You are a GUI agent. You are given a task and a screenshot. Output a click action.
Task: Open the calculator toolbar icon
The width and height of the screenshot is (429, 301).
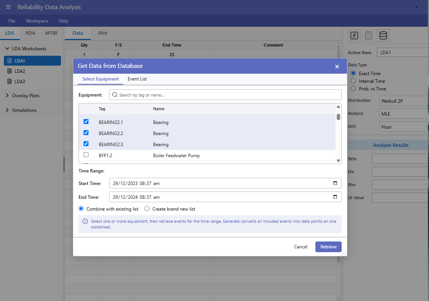tap(368, 35)
